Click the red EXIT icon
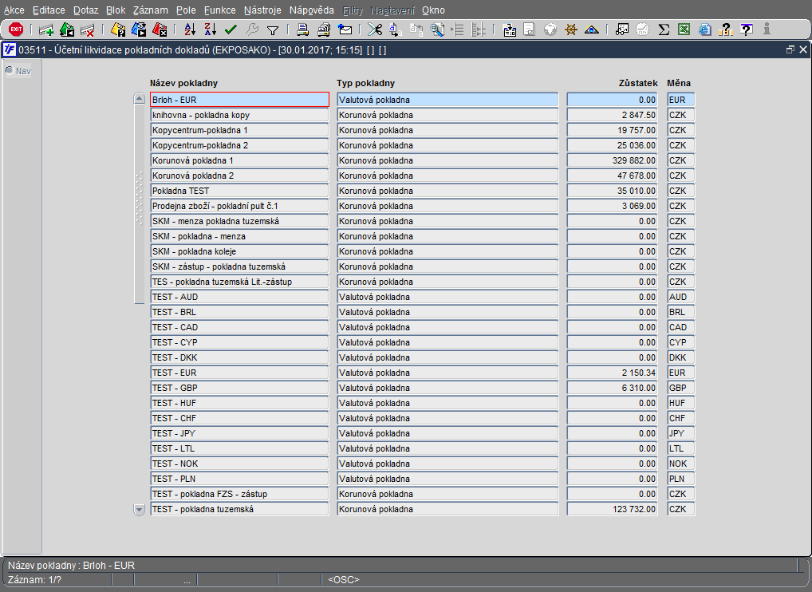This screenshot has width=812, height=592. [x=16, y=30]
